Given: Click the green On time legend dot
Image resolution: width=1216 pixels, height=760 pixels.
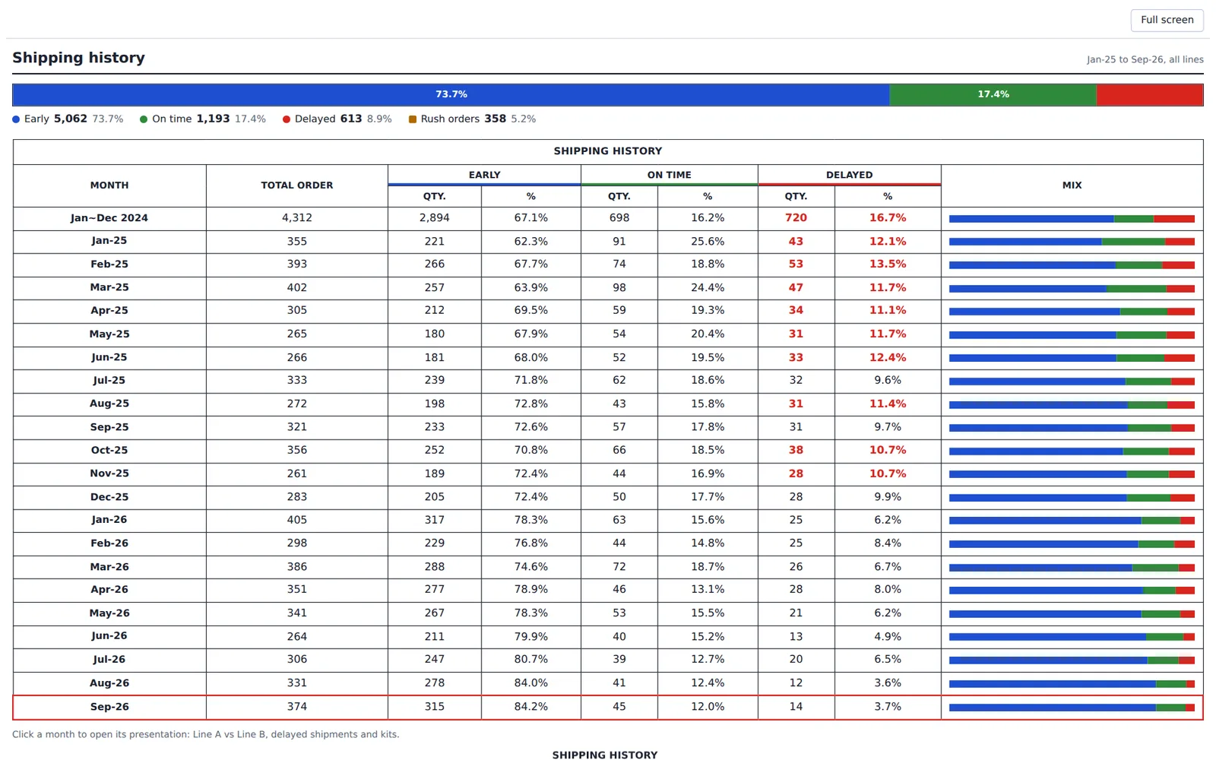Looking at the screenshot, I should [x=144, y=119].
